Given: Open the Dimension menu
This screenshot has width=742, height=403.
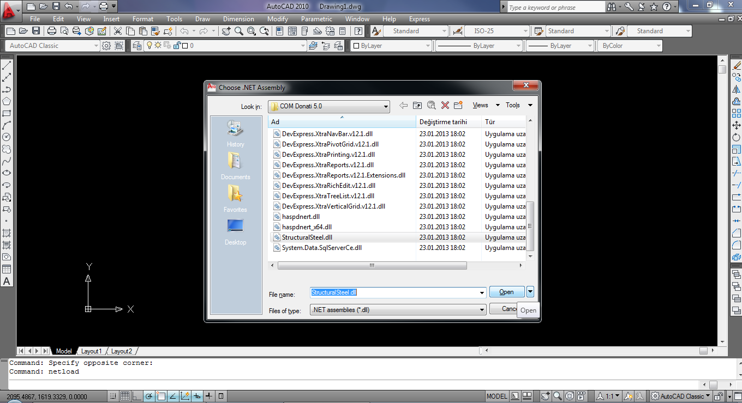Looking at the screenshot, I should coord(238,19).
